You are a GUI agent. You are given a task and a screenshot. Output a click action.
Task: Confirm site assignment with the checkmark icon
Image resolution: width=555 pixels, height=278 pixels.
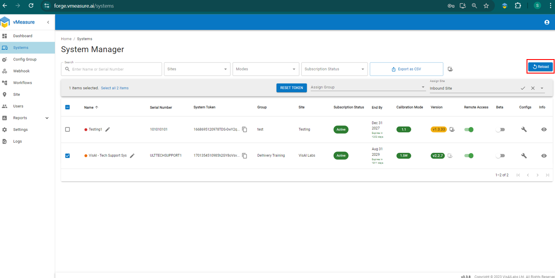[x=523, y=88]
